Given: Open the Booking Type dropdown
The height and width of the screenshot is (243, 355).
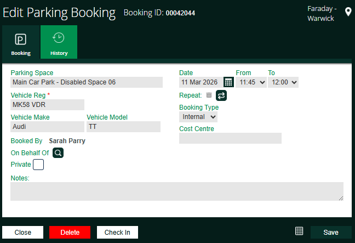Looking at the screenshot, I should tap(198, 117).
